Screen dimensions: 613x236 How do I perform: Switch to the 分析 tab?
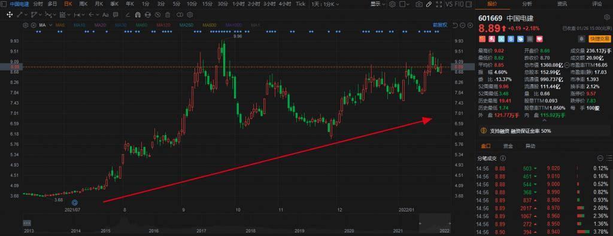tap(527, 4)
